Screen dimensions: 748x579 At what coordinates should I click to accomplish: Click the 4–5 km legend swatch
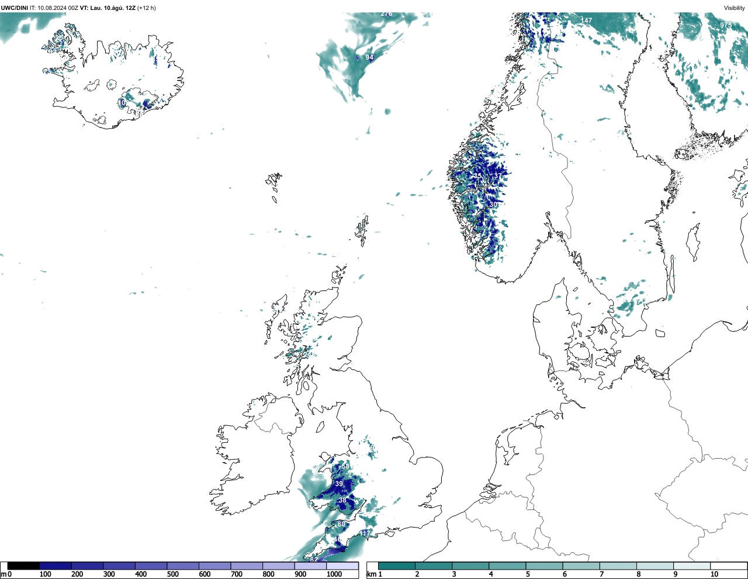(x=508, y=566)
